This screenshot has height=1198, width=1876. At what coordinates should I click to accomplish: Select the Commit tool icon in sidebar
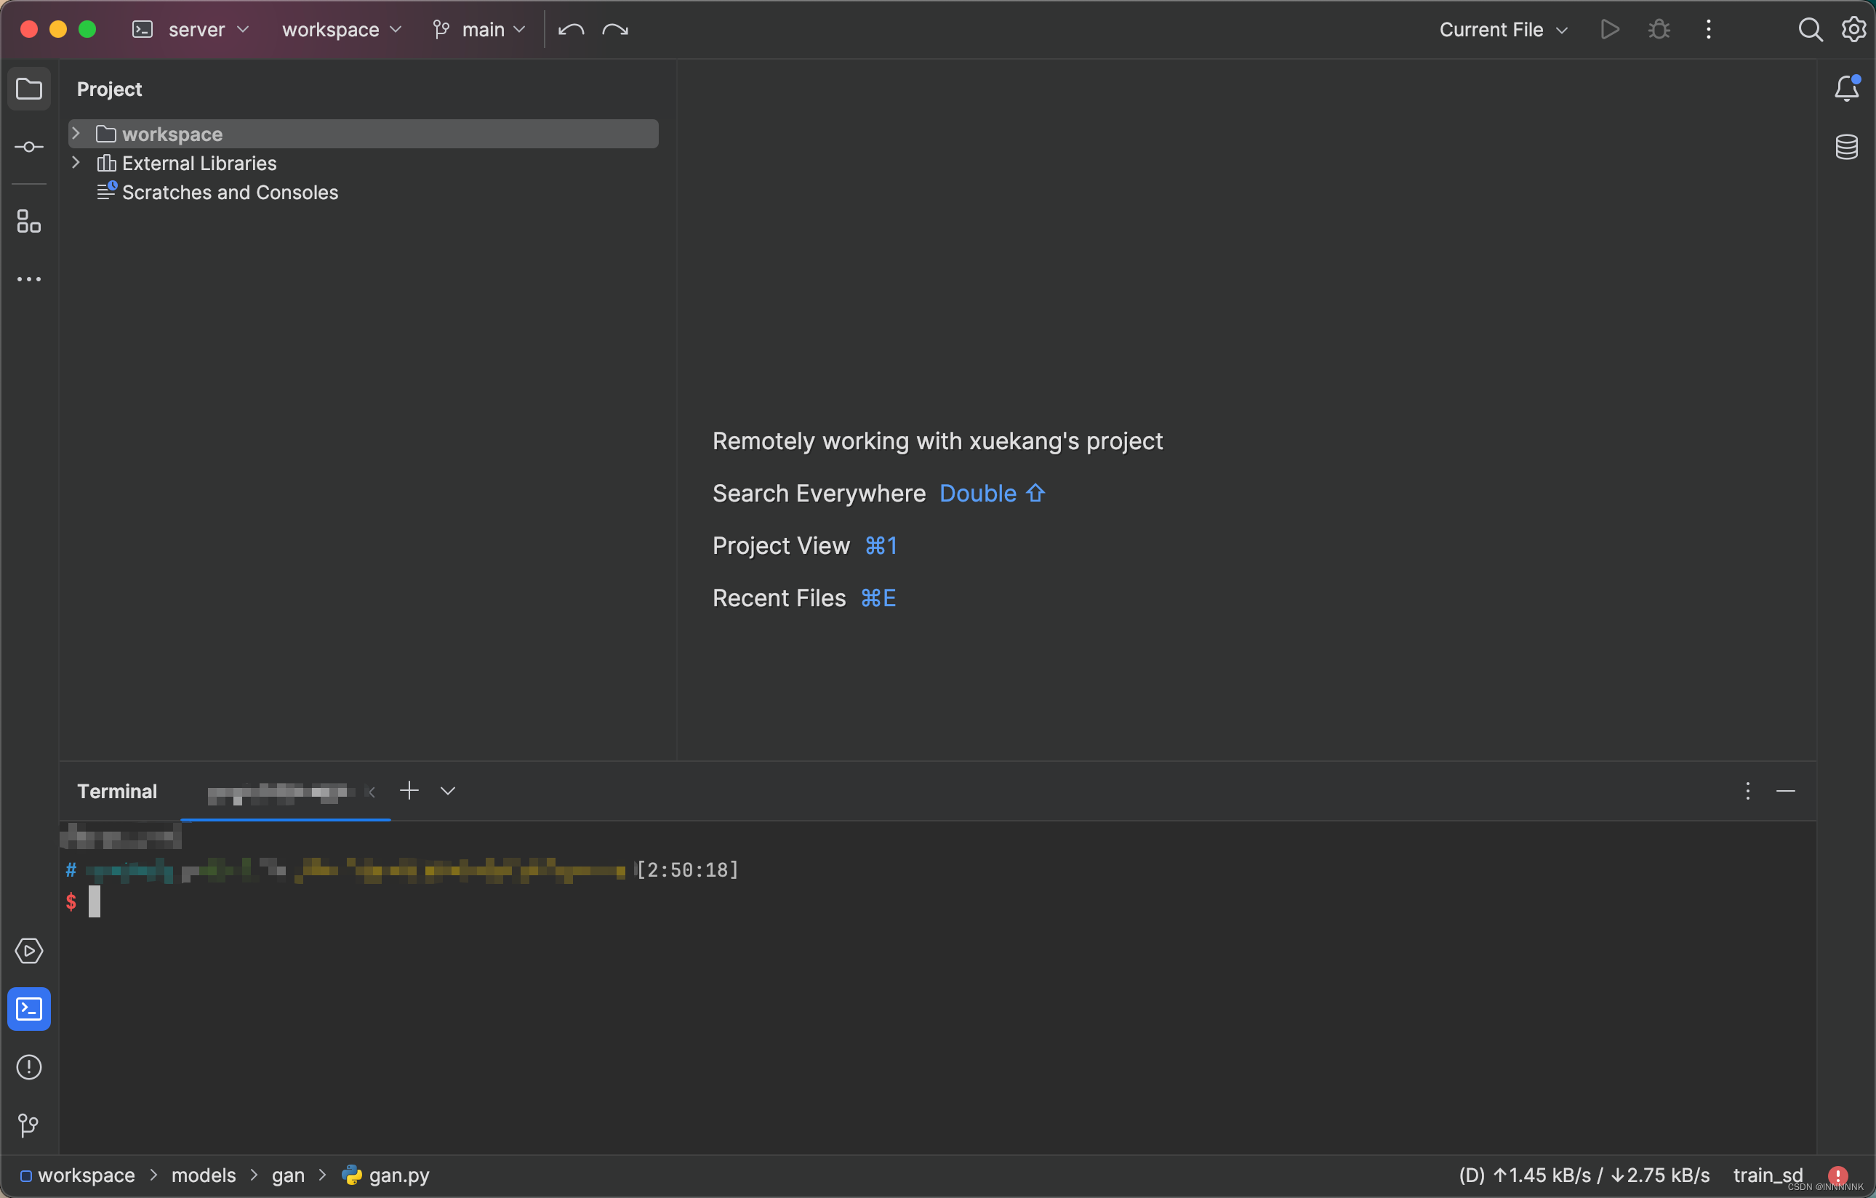tap(29, 146)
